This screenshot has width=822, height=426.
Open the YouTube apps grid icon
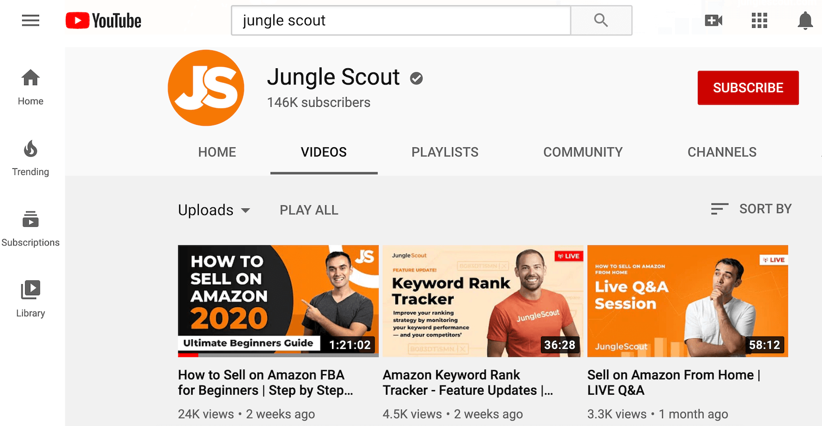pyautogui.click(x=759, y=21)
